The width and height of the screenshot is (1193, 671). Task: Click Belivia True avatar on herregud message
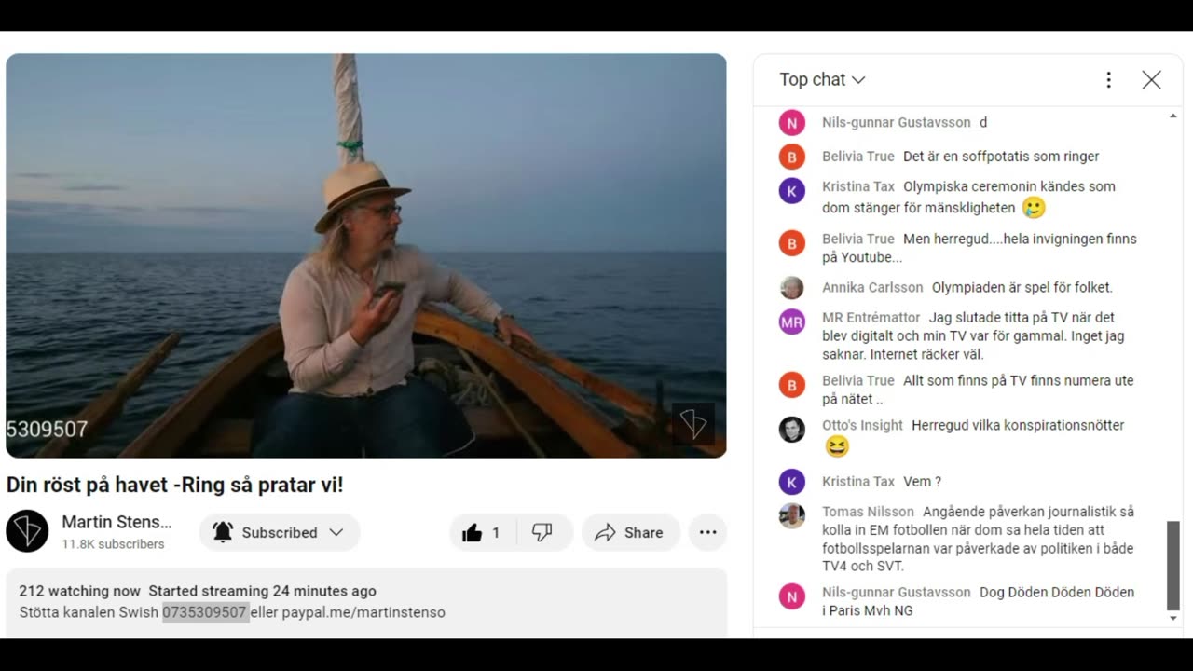tap(791, 243)
